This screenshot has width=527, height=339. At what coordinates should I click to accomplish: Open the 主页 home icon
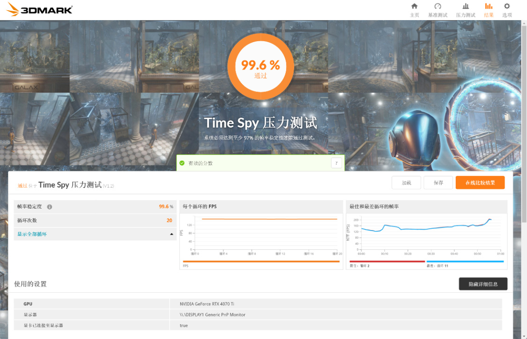click(x=415, y=6)
